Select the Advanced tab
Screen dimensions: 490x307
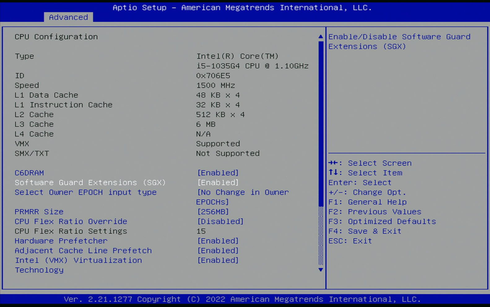point(68,17)
